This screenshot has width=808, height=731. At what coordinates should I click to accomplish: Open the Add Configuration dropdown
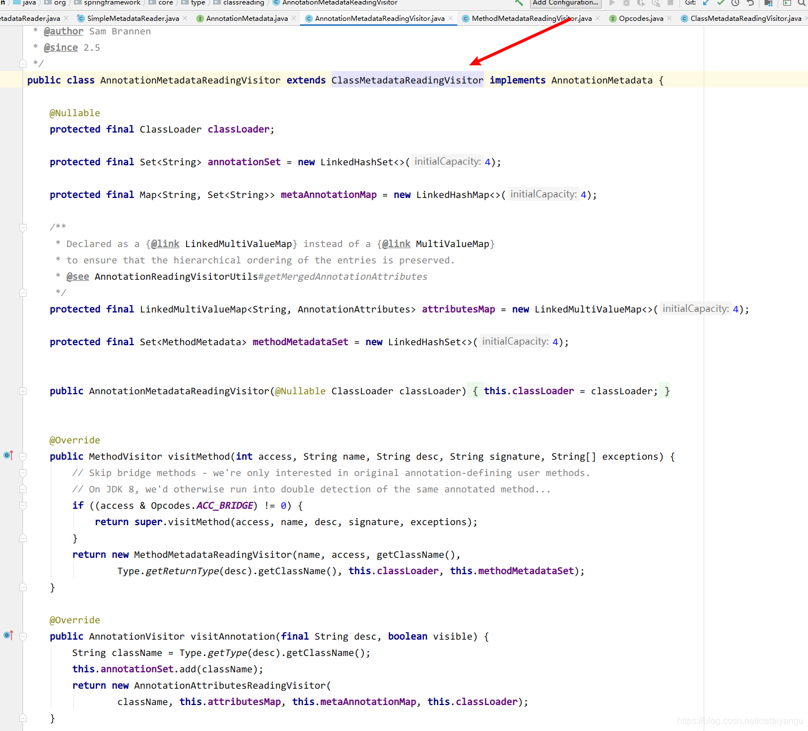(x=566, y=3)
